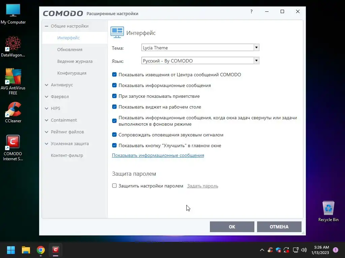Open the CCleaner tray icon

point(270,250)
